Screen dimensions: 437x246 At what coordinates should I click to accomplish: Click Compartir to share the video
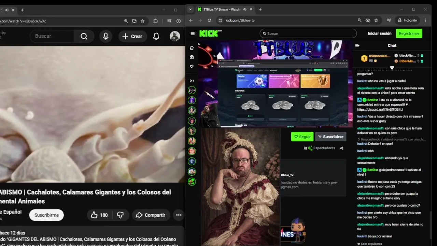tap(150, 215)
